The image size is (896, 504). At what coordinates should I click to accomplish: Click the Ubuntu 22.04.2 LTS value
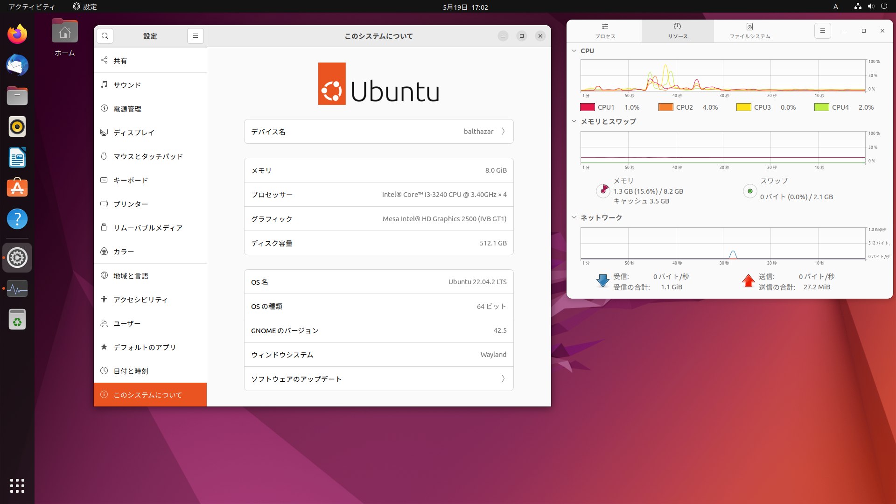click(x=477, y=282)
